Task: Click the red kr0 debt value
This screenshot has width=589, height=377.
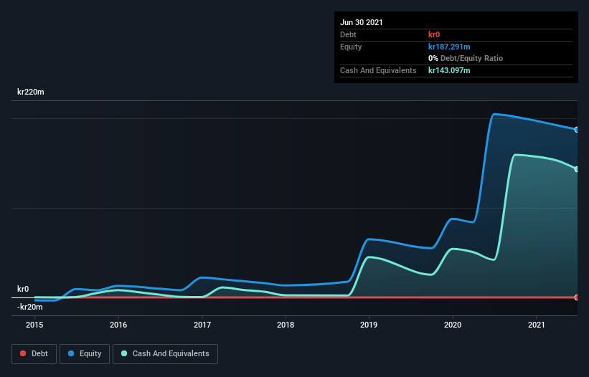Action: point(434,34)
